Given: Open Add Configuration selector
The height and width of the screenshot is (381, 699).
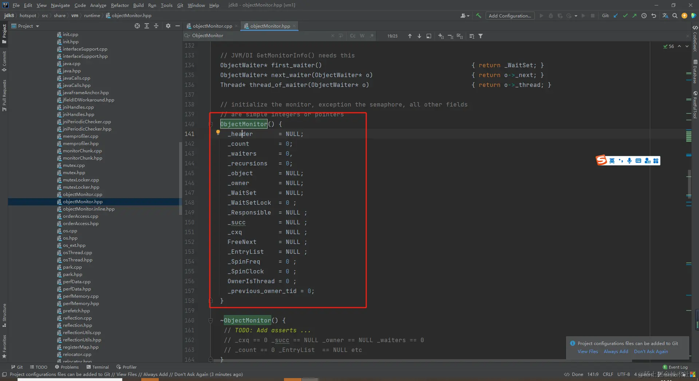Looking at the screenshot, I should click(x=510, y=16).
